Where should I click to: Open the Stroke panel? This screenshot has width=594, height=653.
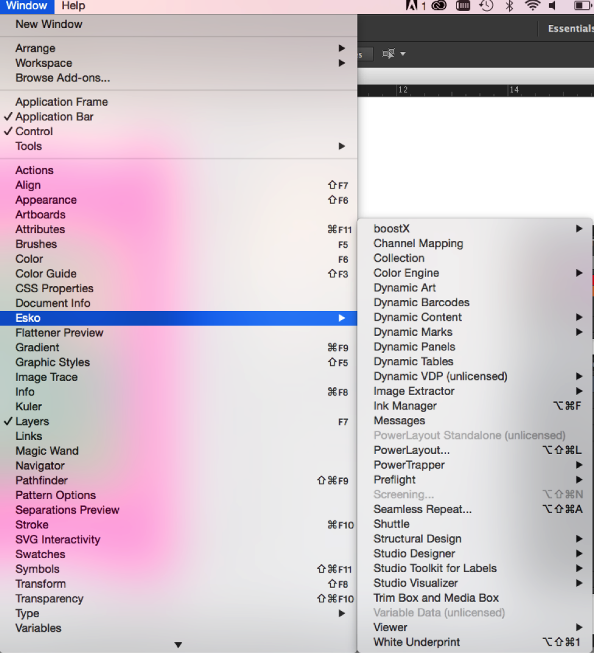[x=179, y=525]
